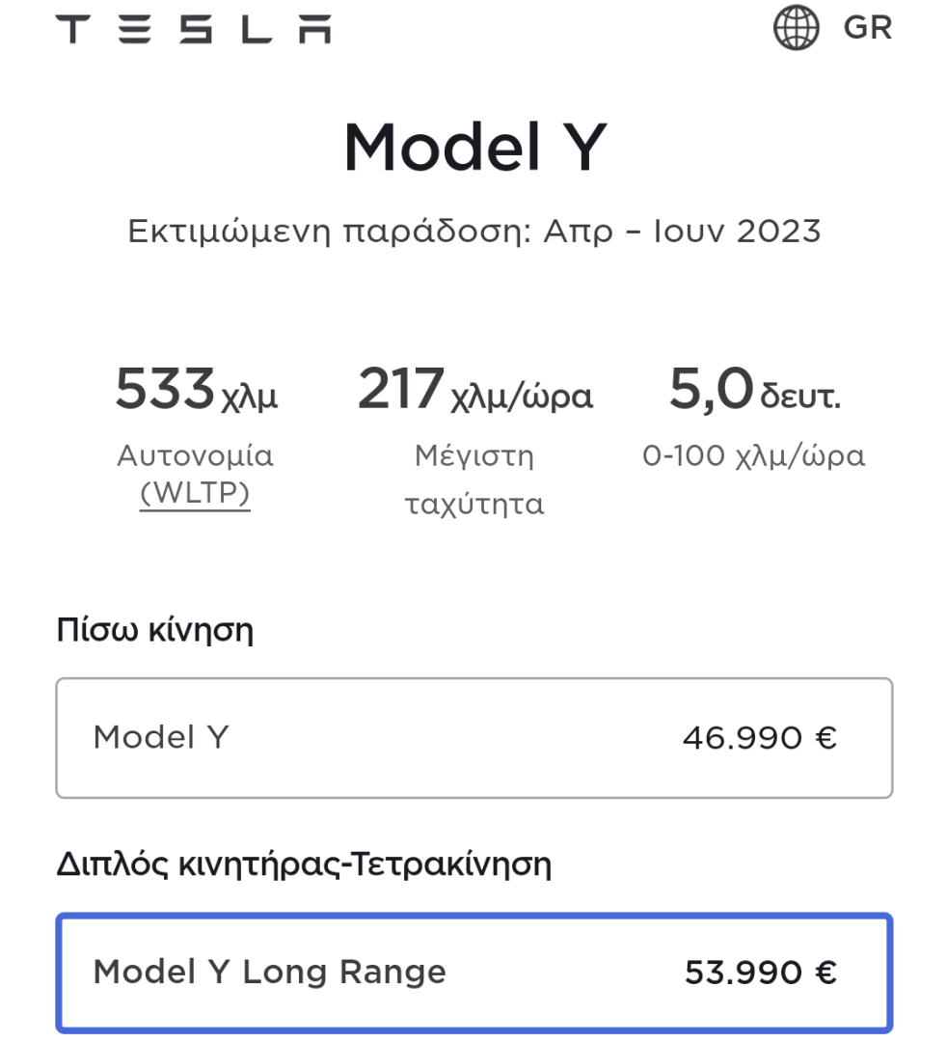
Task: Click the 46.990 € price
Action: coord(760,738)
